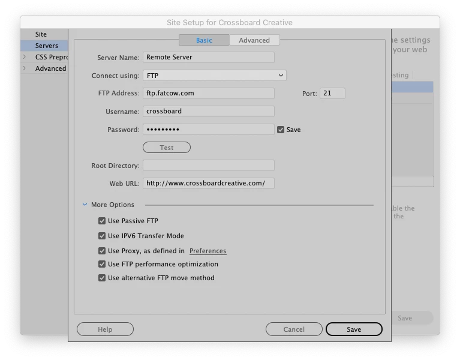
Task: Click the Root Directory field
Action: [209, 166]
